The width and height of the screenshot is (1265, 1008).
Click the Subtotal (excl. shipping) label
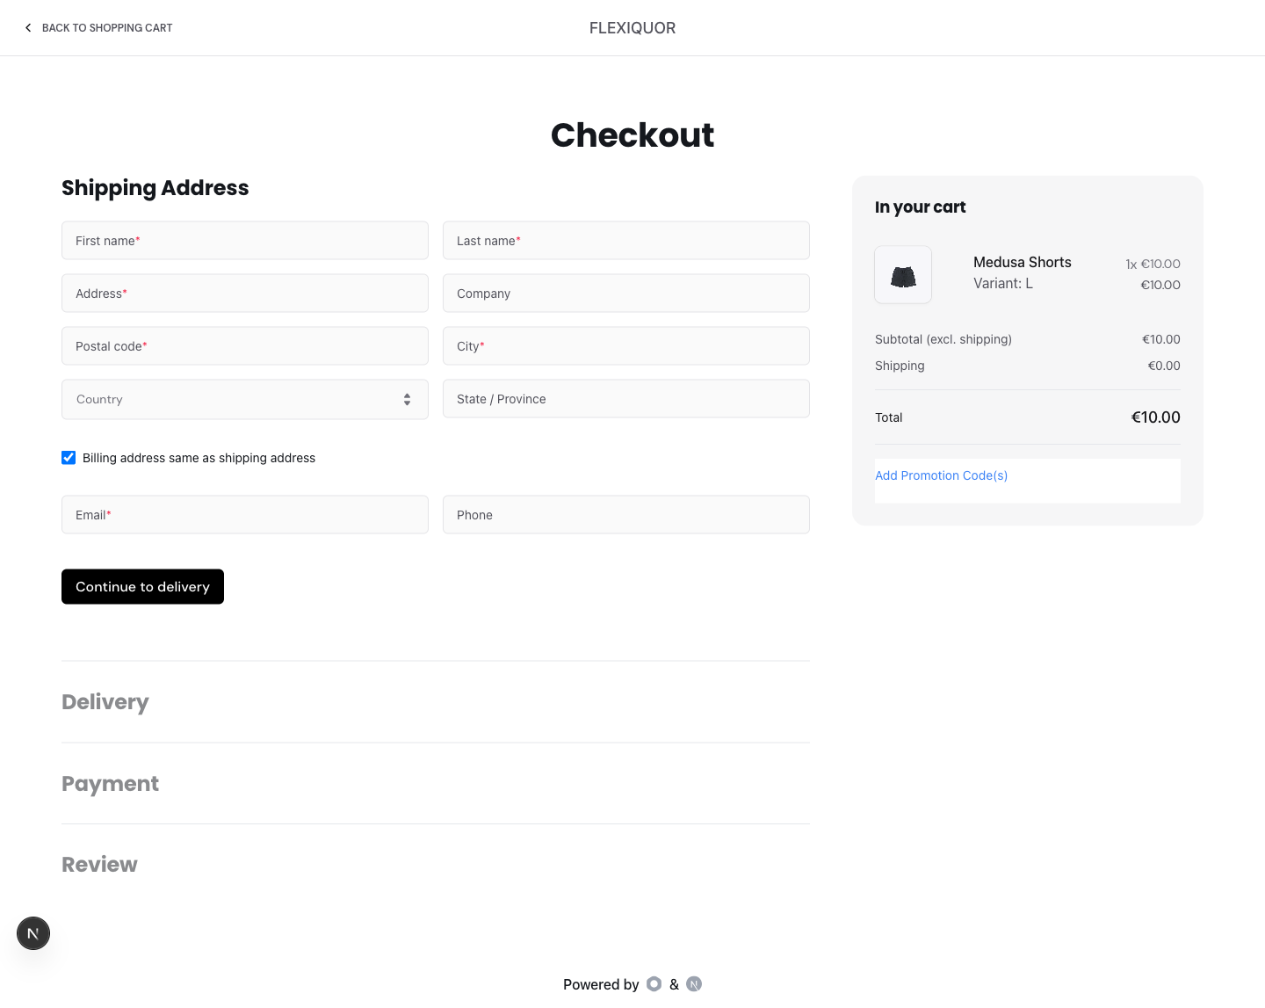[943, 339]
